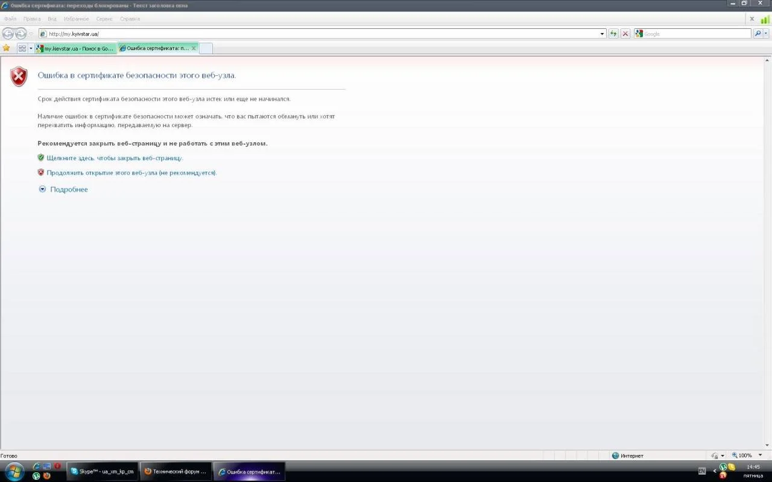Select the Ошибка сертификата taskbar button
The height and width of the screenshot is (482, 772).
pos(249,472)
